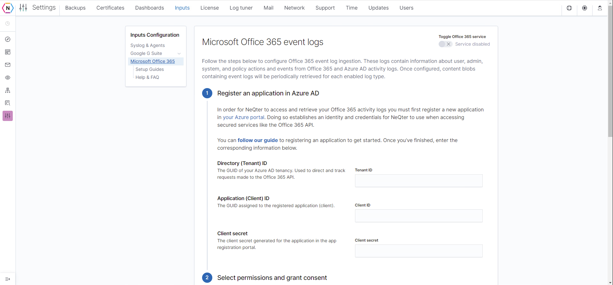This screenshot has height=285, width=613.
Task: Open the Users tab
Action: click(406, 8)
